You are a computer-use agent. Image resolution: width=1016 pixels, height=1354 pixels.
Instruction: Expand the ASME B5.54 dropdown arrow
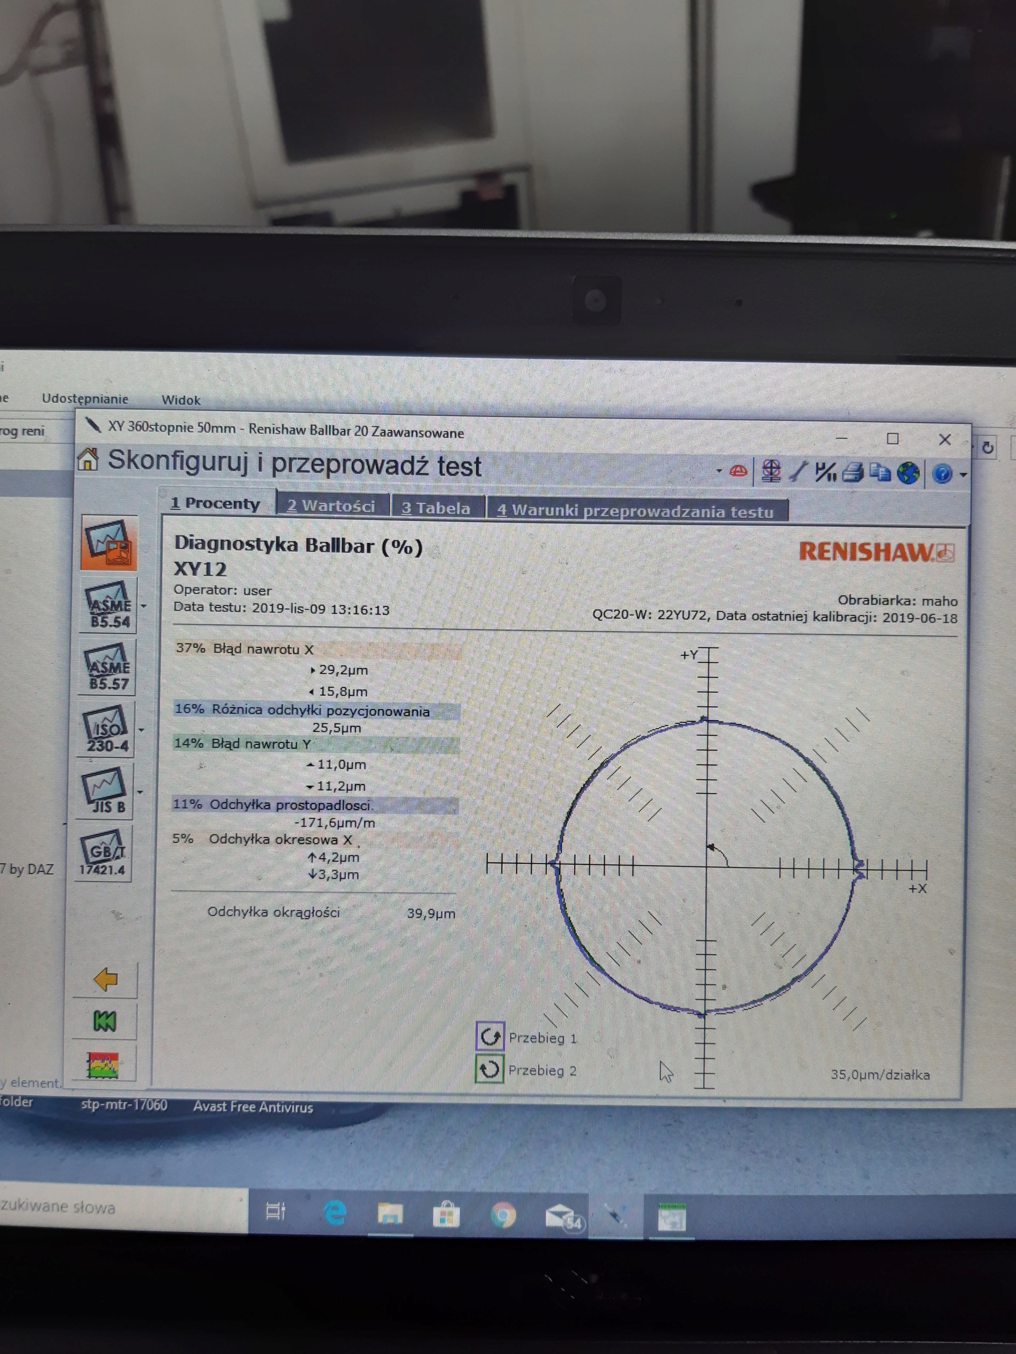coord(143,606)
